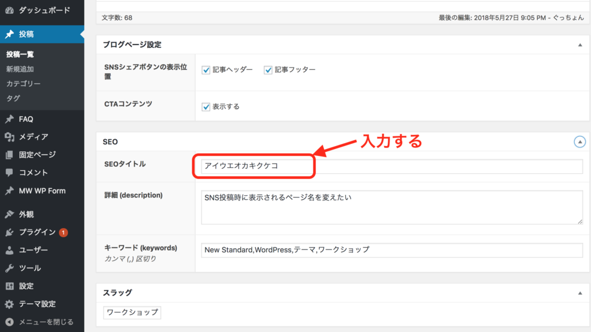Uncheck the 記事ヘッダー checkbox
591x332 pixels.
pyautogui.click(x=205, y=70)
